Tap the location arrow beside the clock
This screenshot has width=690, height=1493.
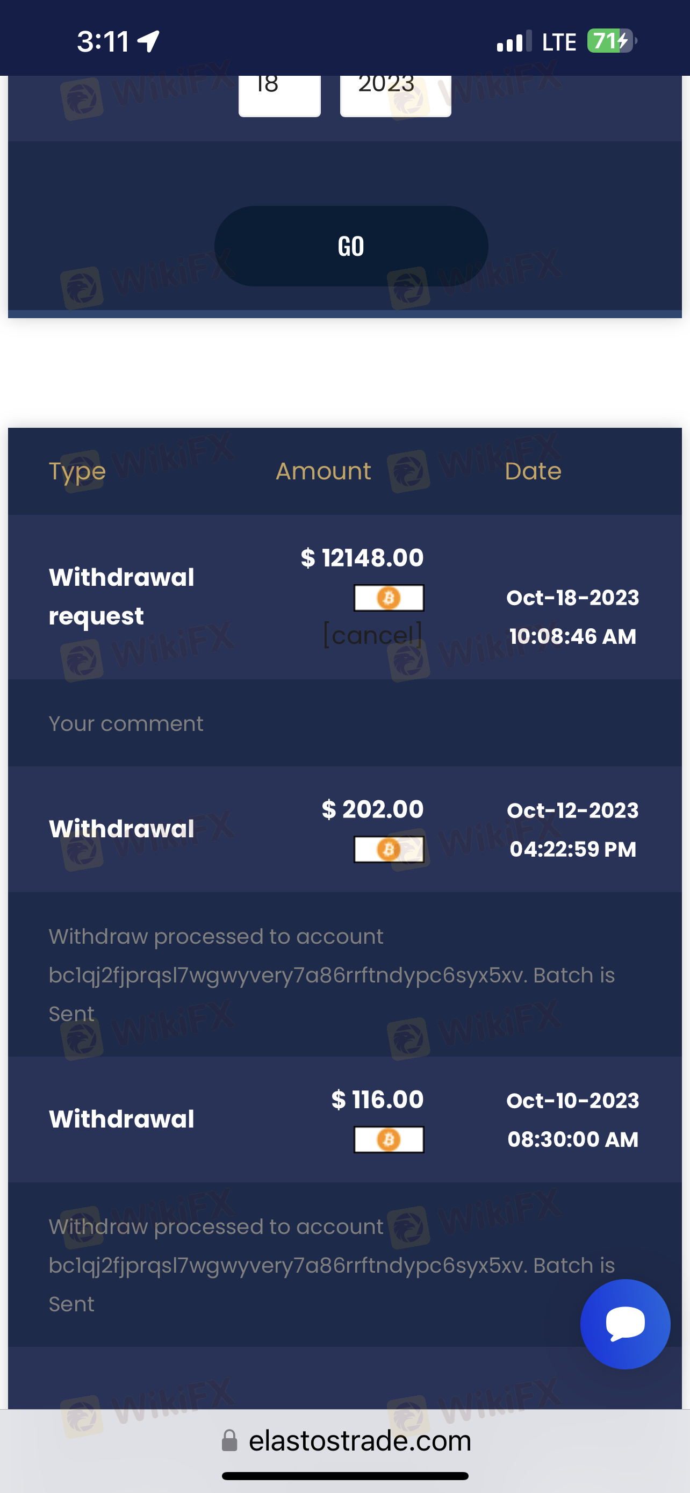coord(148,41)
